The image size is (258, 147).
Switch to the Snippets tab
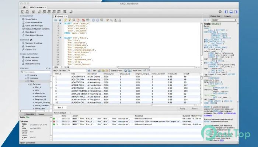click(x=227, y=16)
